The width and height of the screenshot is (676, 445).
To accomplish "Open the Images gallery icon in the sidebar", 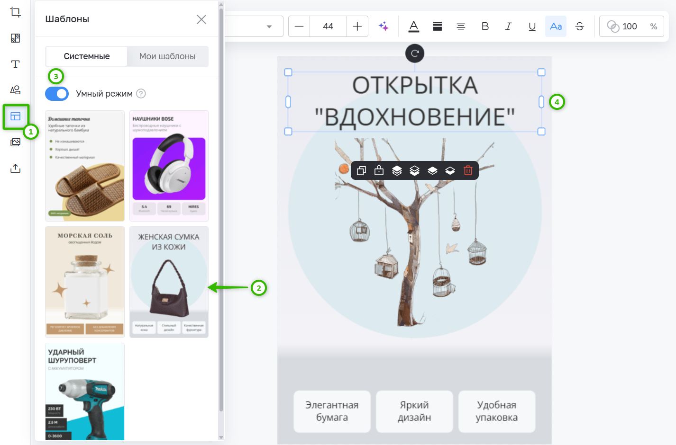I will pyautogui.click(x=15, y=142).
